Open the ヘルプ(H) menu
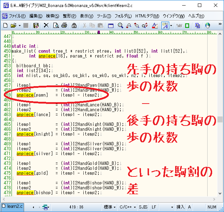The width and height of the screenshot is (224, 212). (196, 16)
